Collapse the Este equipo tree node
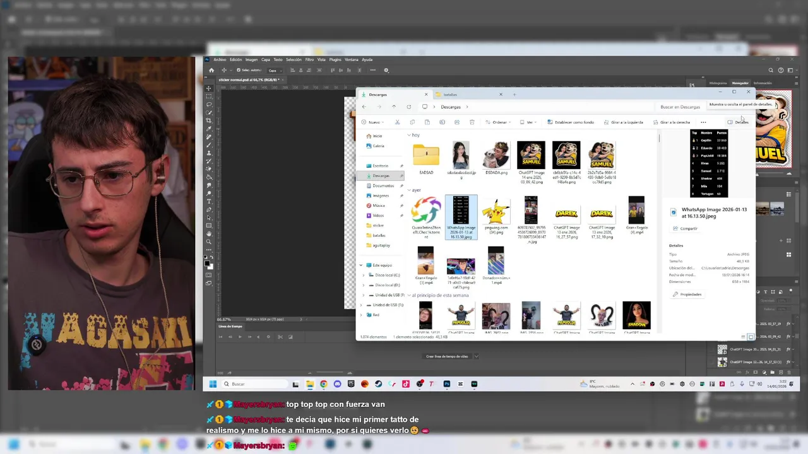Viewport: 808px width, 454px height. coord(361,265)
